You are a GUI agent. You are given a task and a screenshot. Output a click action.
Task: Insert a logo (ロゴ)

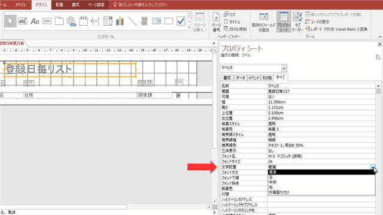(230, 14)
